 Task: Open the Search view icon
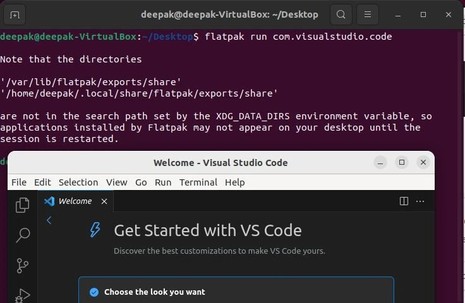(x=23, y=235)
